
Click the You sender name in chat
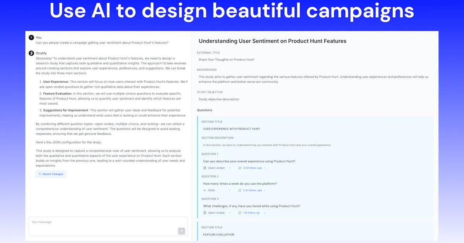(x=39, y=37)
